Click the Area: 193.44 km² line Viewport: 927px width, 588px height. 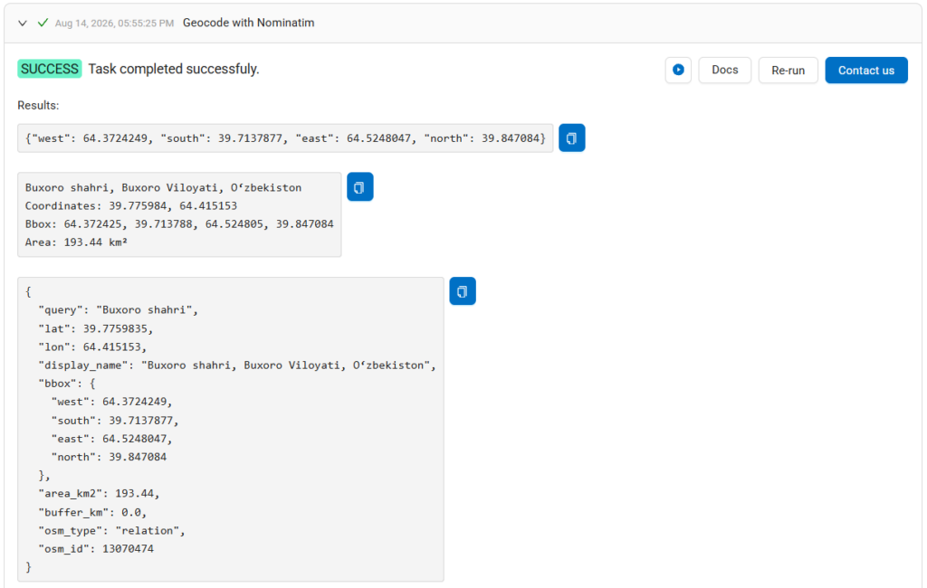tap(76, 242)
